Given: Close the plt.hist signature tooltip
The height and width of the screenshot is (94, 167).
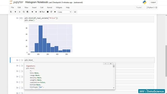Looking at the screenshot, I should (x=111, y=64).
